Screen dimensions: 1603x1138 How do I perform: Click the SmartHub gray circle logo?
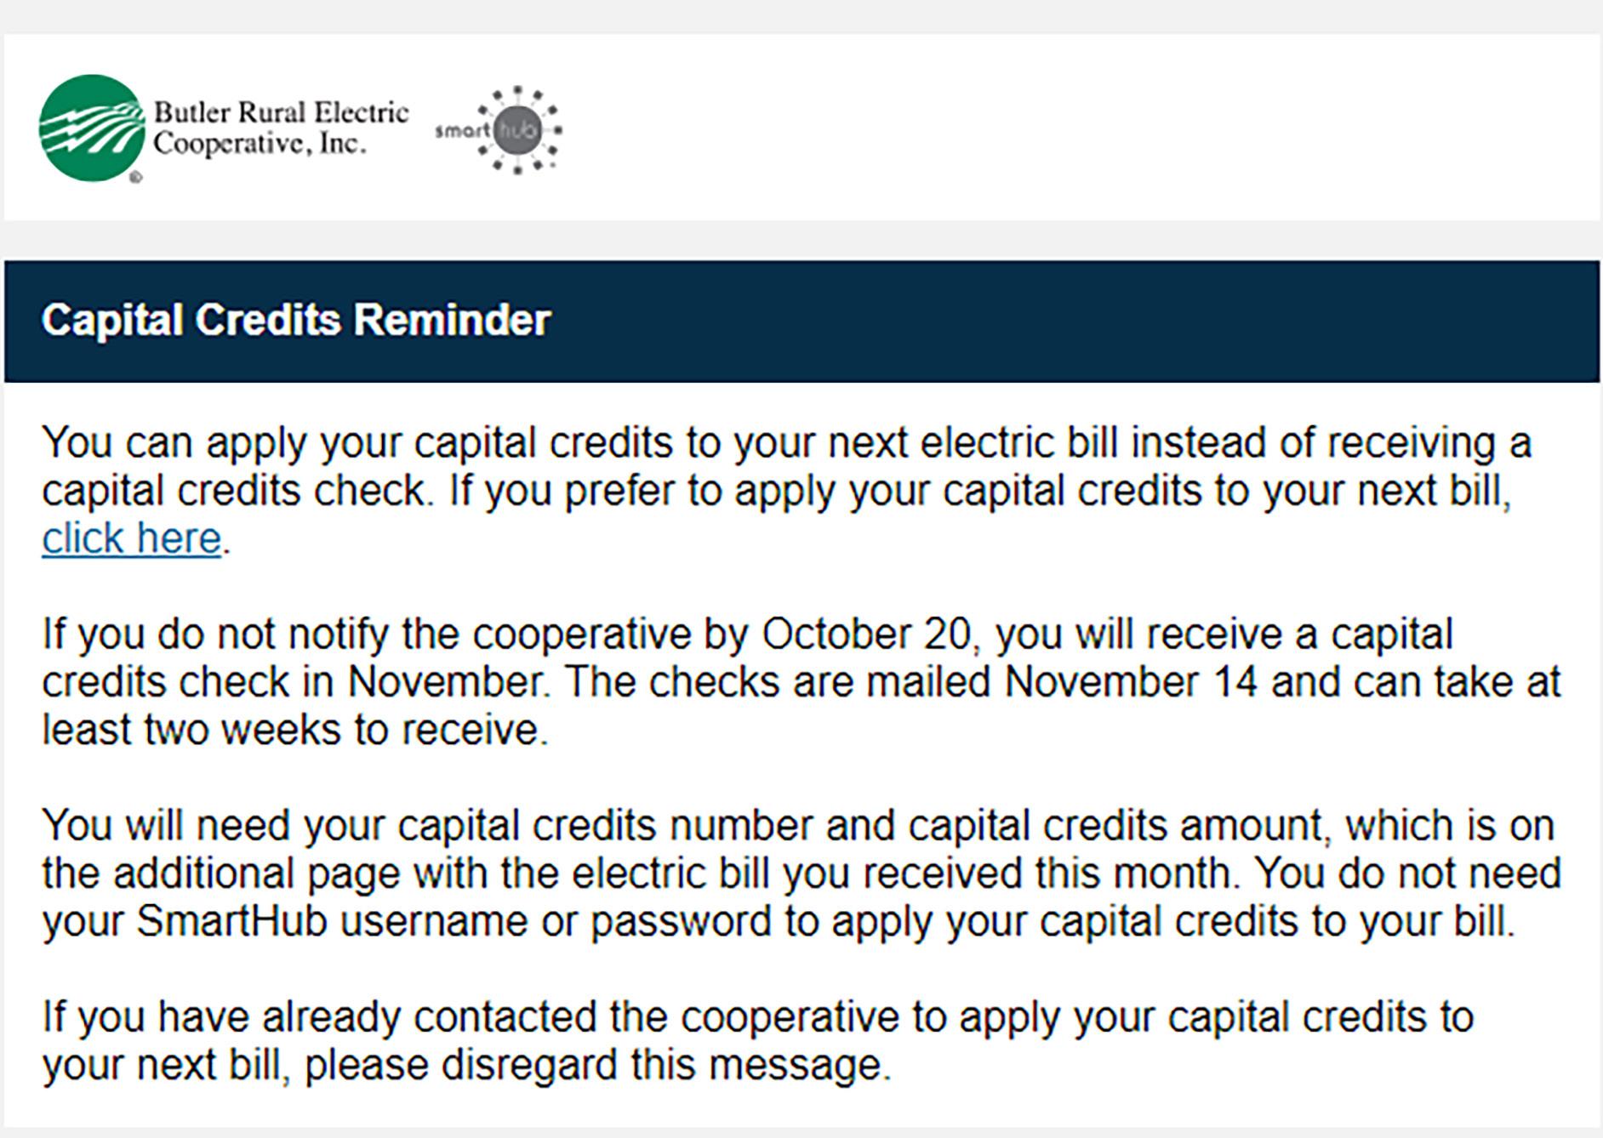tap(517, 131)
